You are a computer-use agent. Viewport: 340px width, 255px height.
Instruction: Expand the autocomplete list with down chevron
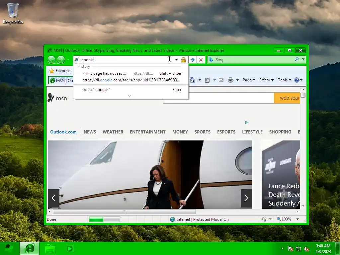click(x=129, y=96)
